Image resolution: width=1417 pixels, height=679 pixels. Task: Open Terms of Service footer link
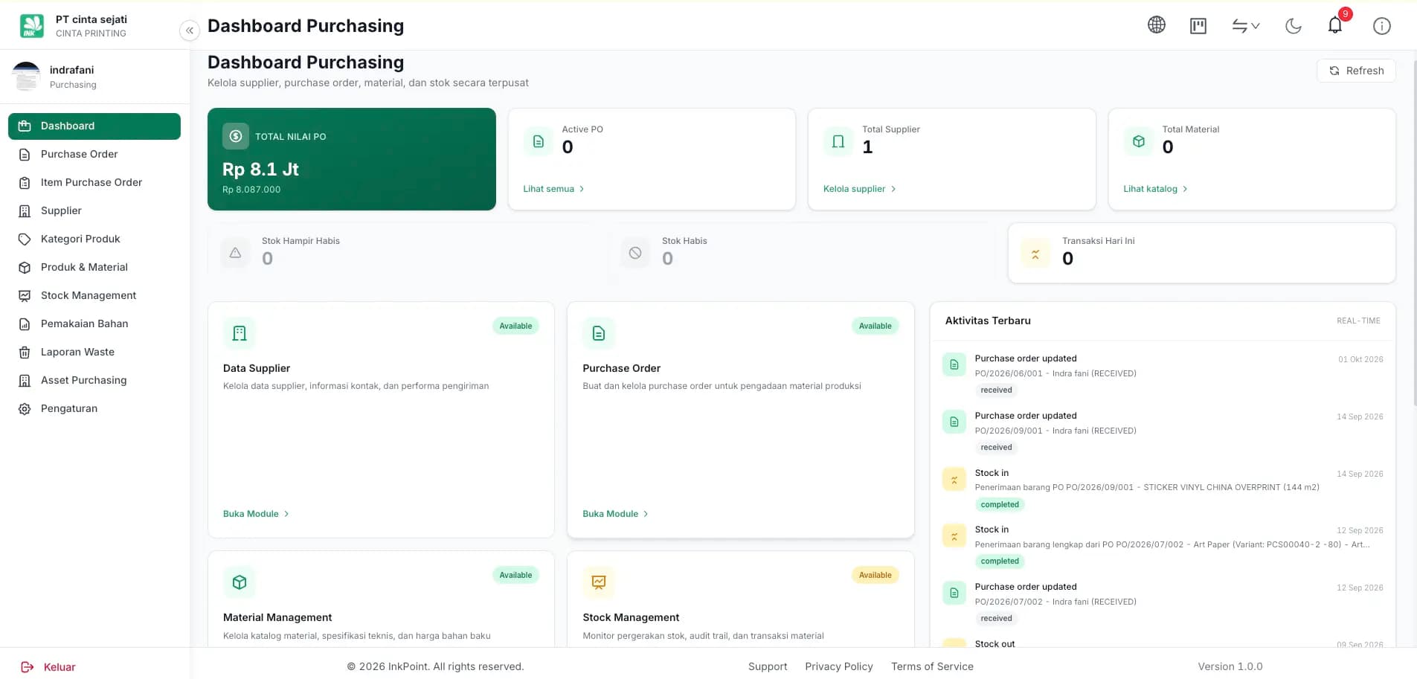[932, 666]
